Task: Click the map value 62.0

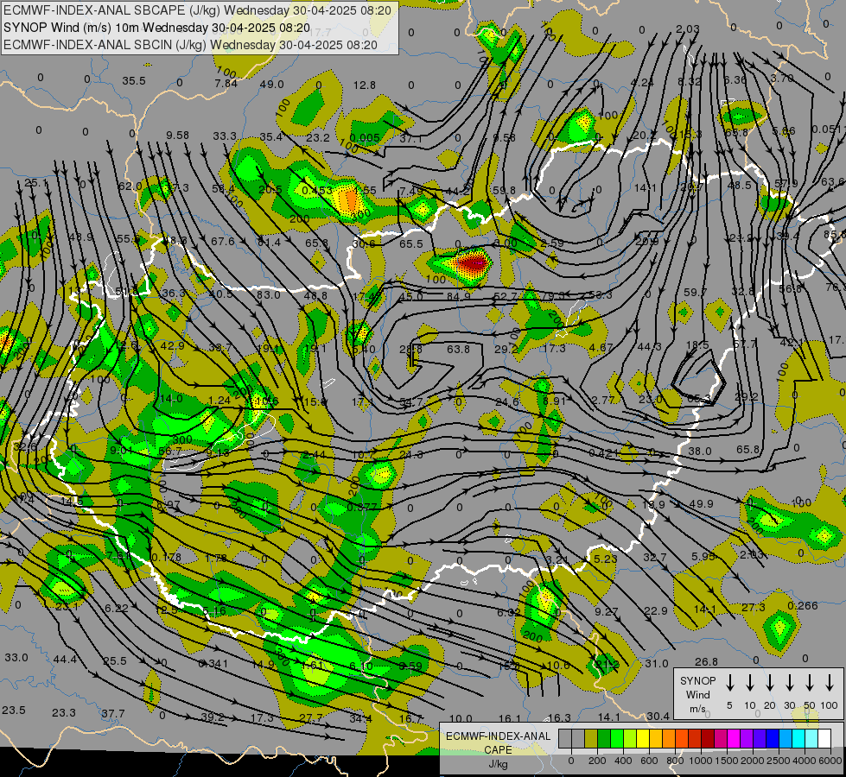Action: point(130,186)
